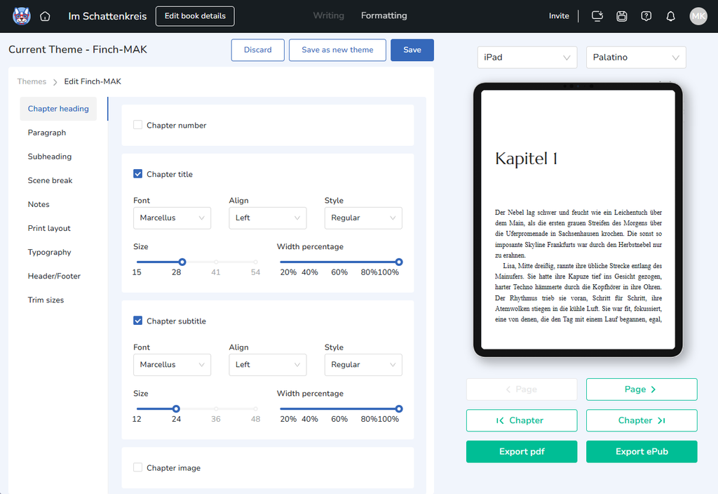The image size is (718, 494).
Task: Click Export pdf button
Action: (522, 451)
